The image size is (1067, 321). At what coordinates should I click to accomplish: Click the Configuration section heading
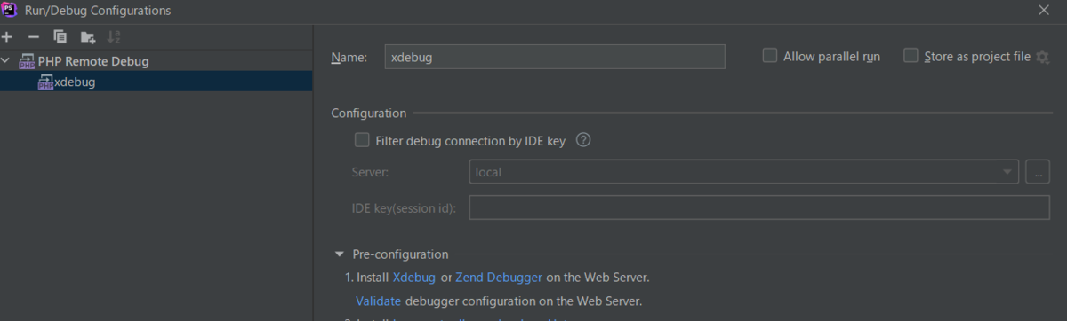click(x=369, y=114)
